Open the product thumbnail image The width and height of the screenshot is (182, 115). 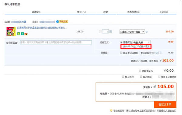11,31
